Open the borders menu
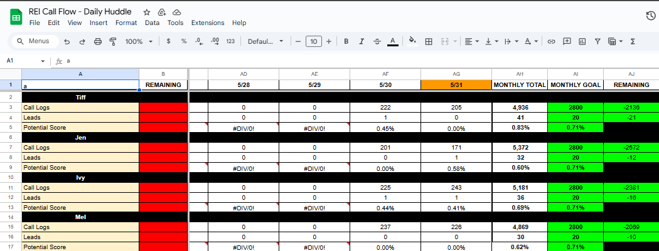659x251 pixels. click(x=429, y=41)
